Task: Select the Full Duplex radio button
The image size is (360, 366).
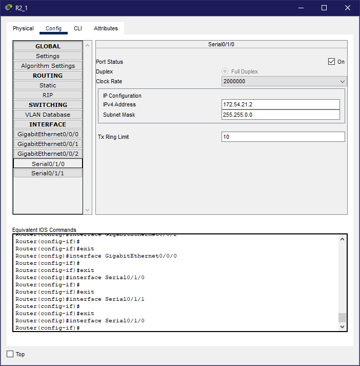Action: click(225, 71)
